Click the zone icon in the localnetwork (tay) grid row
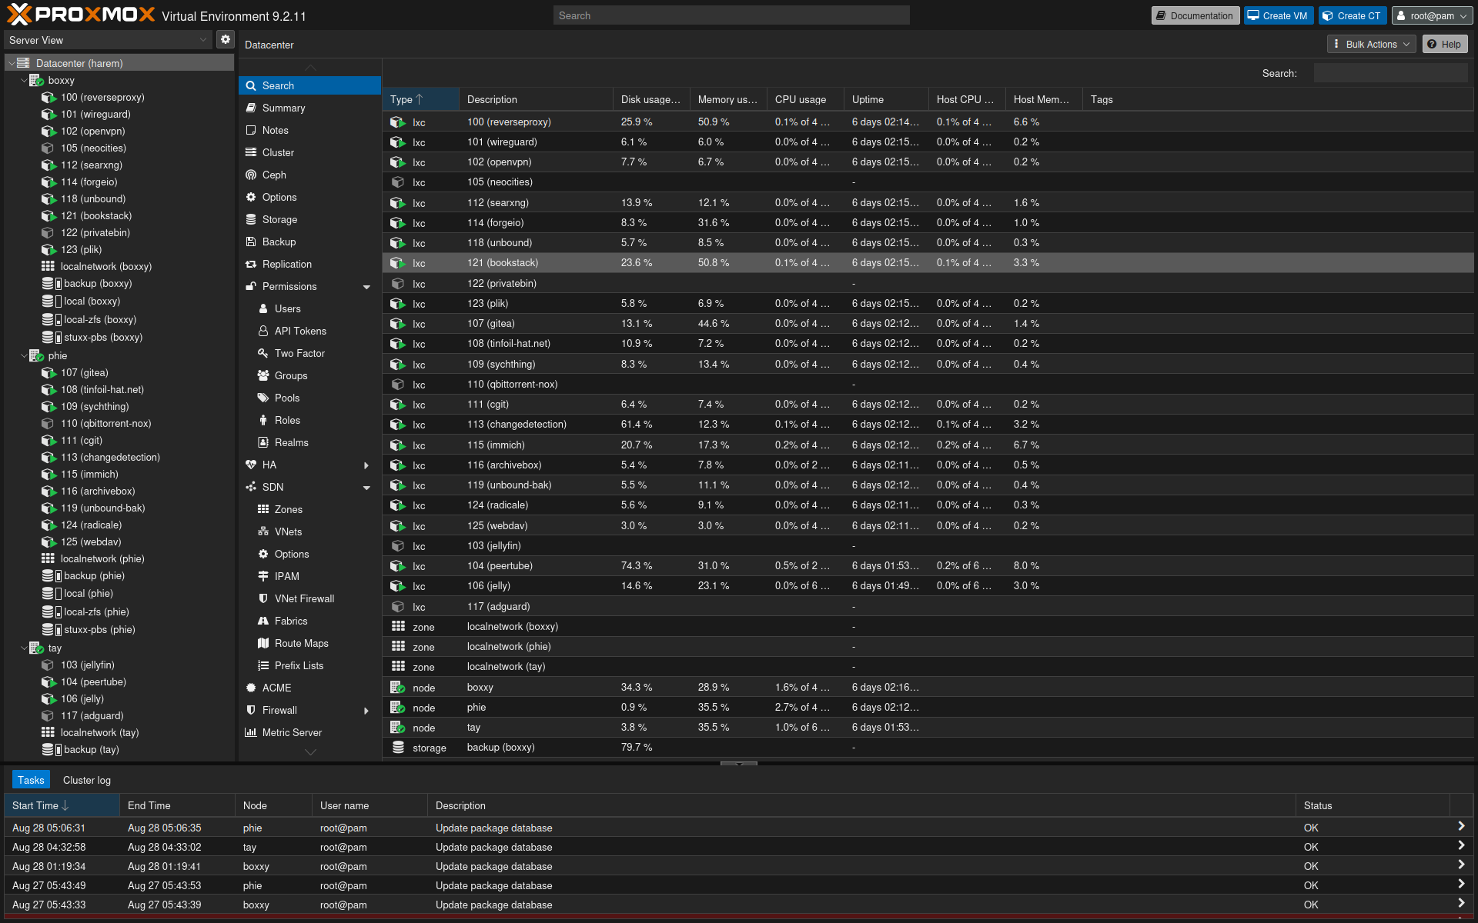1478x923 pixels. 398,666
